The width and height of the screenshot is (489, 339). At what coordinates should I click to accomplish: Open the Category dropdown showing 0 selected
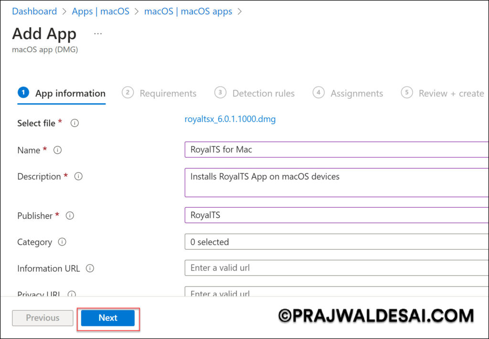click(337, 242)
